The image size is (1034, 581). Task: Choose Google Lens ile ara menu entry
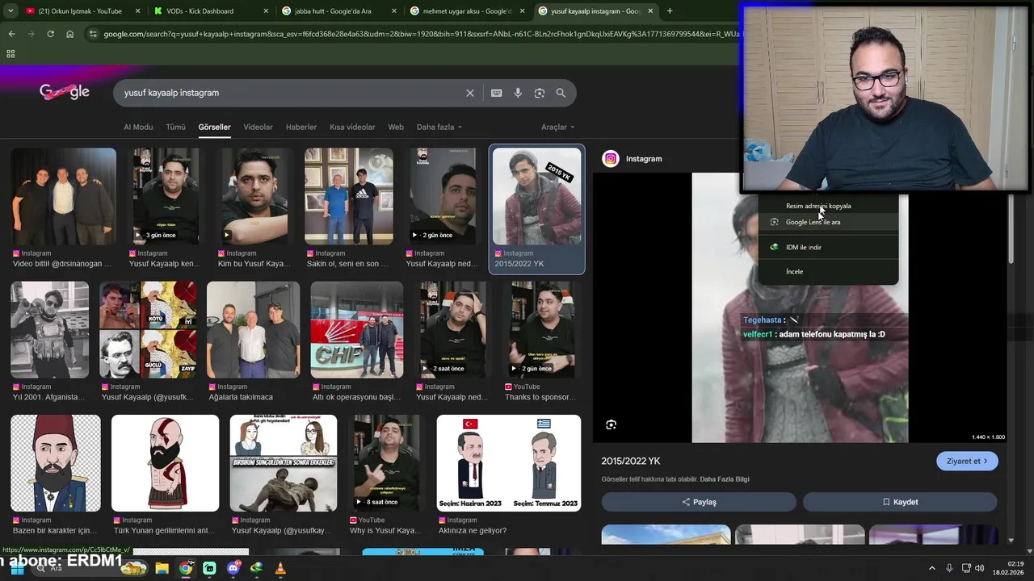(x=828, y=222)
